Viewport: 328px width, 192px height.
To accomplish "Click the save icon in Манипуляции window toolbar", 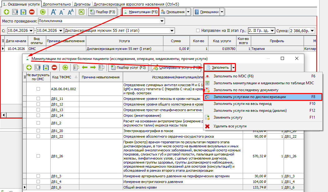I will (x=46, y=67).
